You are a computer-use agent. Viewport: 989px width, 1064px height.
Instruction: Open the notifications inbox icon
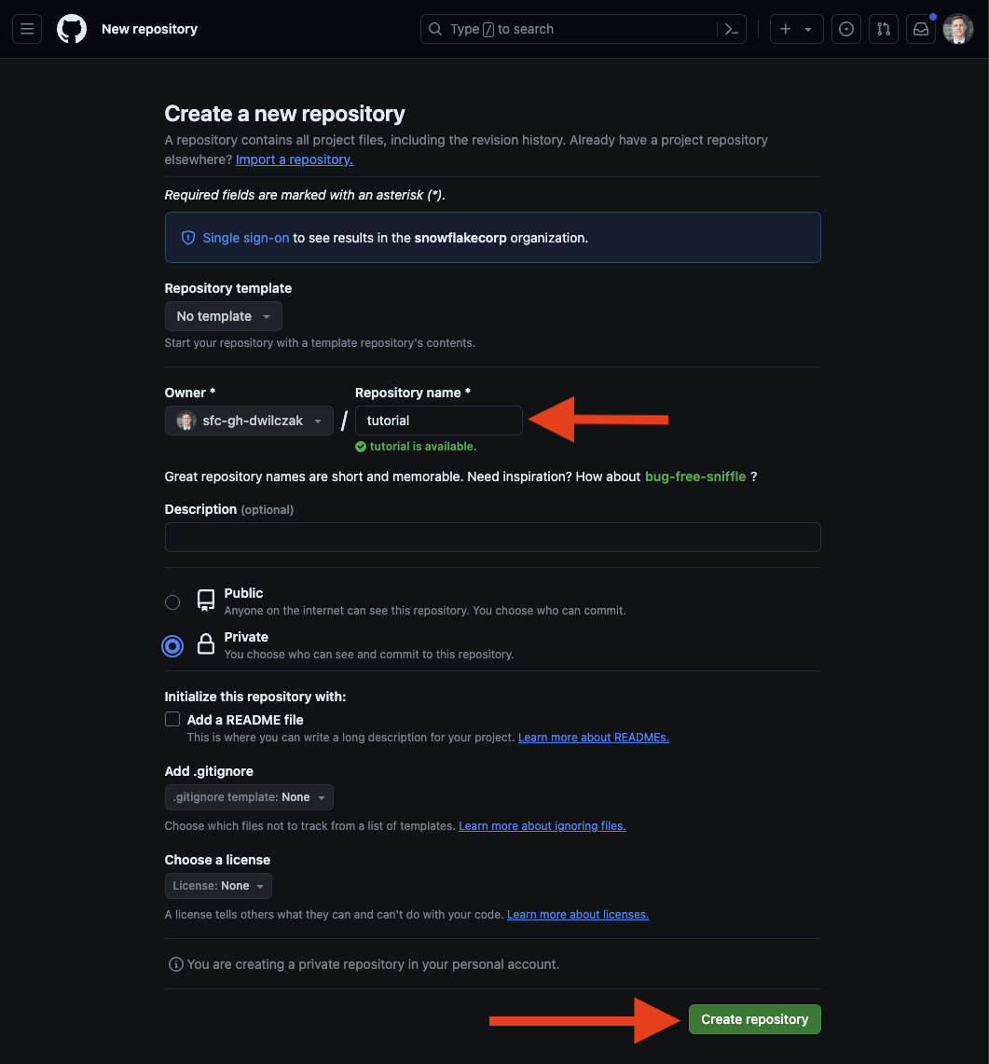point(921,29)
